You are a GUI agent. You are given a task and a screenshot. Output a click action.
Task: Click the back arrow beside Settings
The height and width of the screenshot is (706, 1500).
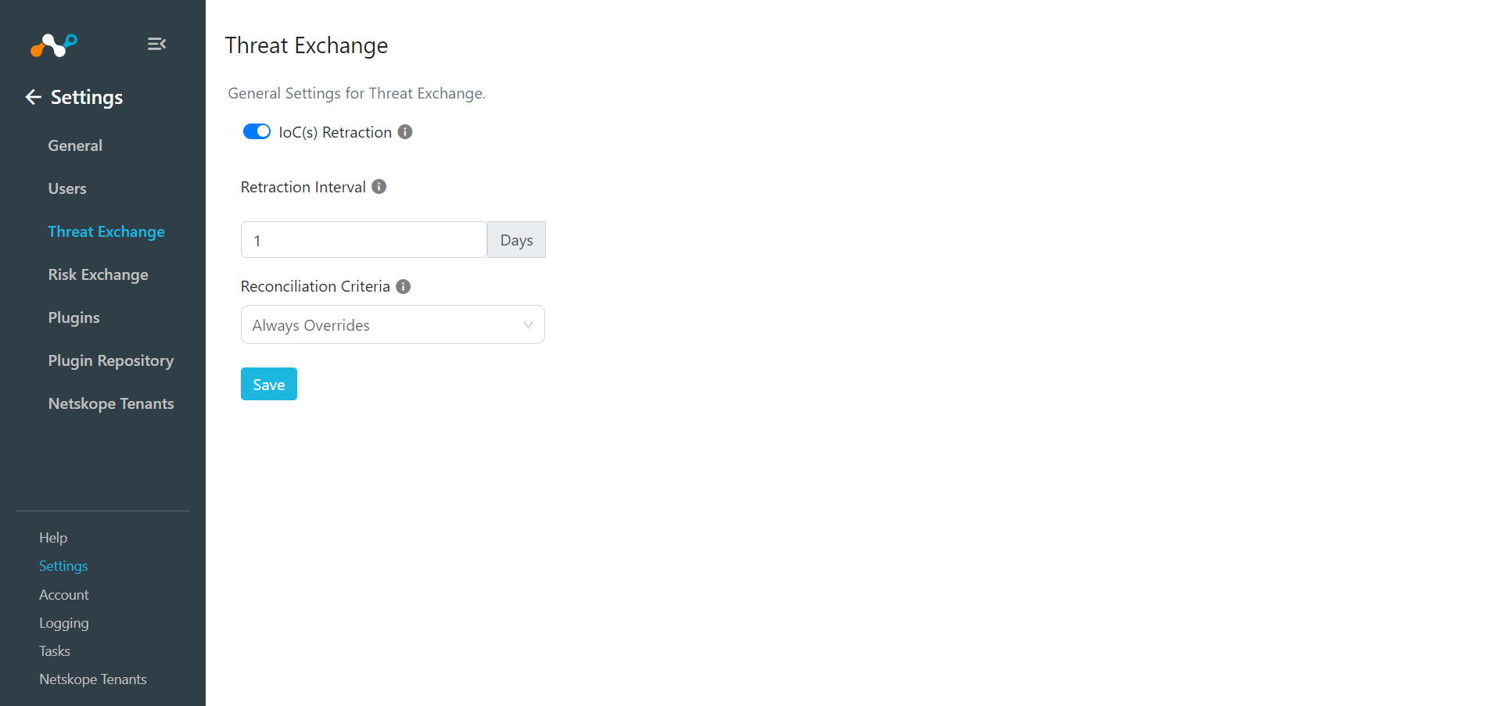pos(33,97)
